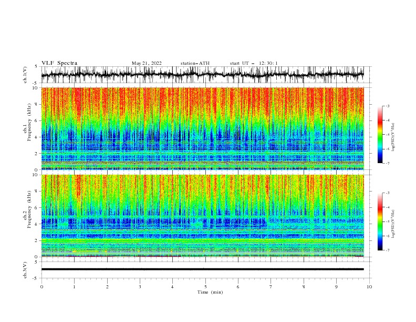416x322 pixels.
Task: Click the ch.1 colorbar "log(PSD)(V²/Hz)" label
Action: point(393,137)
